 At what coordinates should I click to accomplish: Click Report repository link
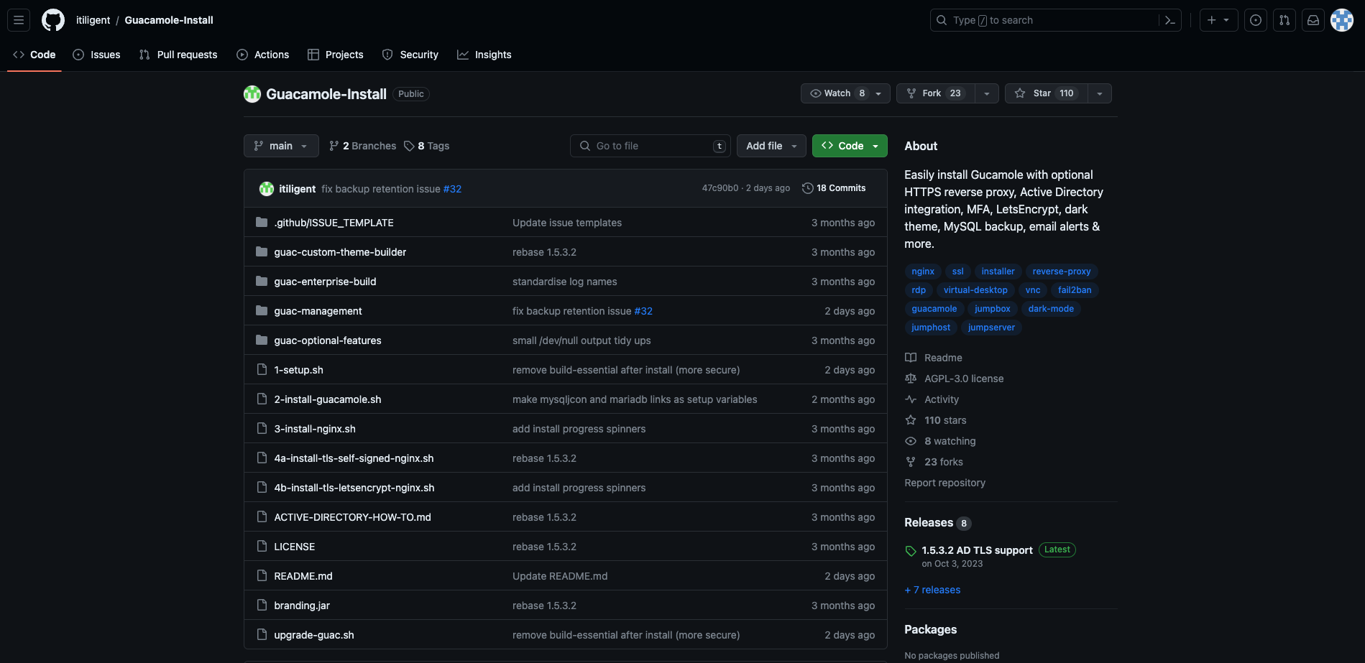pos(945,483)
